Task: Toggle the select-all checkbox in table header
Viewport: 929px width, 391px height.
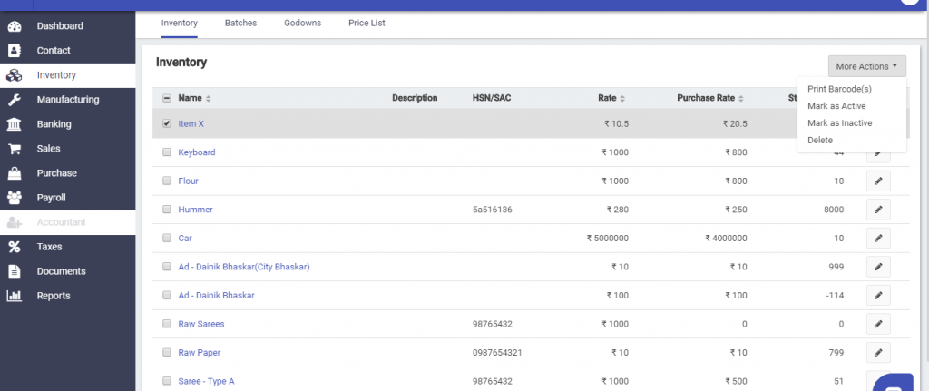Action: click(x=167, y=98)
